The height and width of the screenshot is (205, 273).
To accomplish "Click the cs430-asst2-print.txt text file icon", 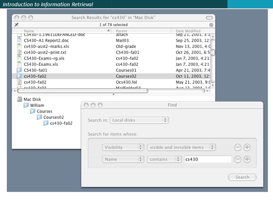I will 19,52.
